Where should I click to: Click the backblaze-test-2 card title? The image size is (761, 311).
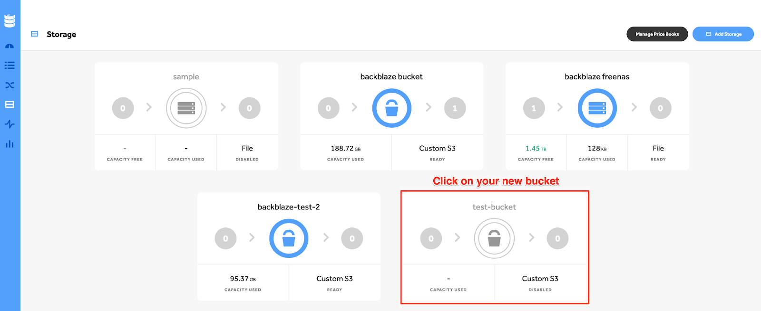(x=289, y=207)
